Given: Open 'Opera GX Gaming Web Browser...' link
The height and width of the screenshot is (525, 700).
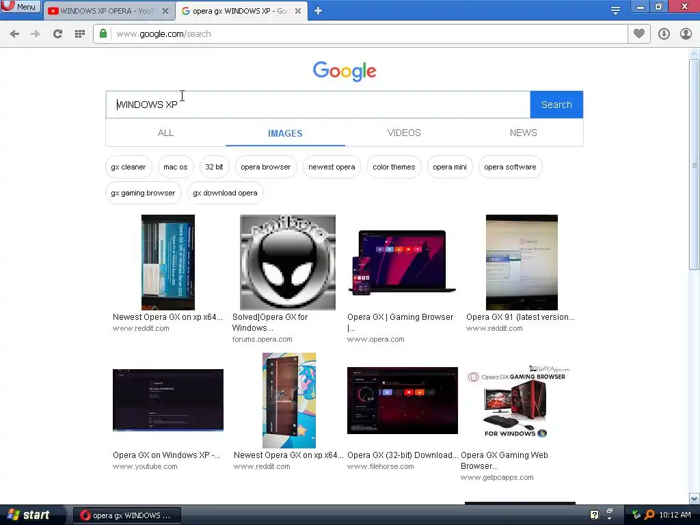Looking at the screenshot, I should (504, 460).
